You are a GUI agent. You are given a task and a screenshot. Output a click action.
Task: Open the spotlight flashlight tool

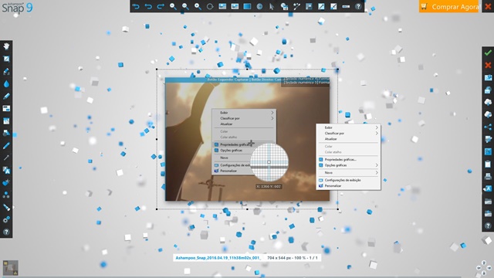(6, 207)
